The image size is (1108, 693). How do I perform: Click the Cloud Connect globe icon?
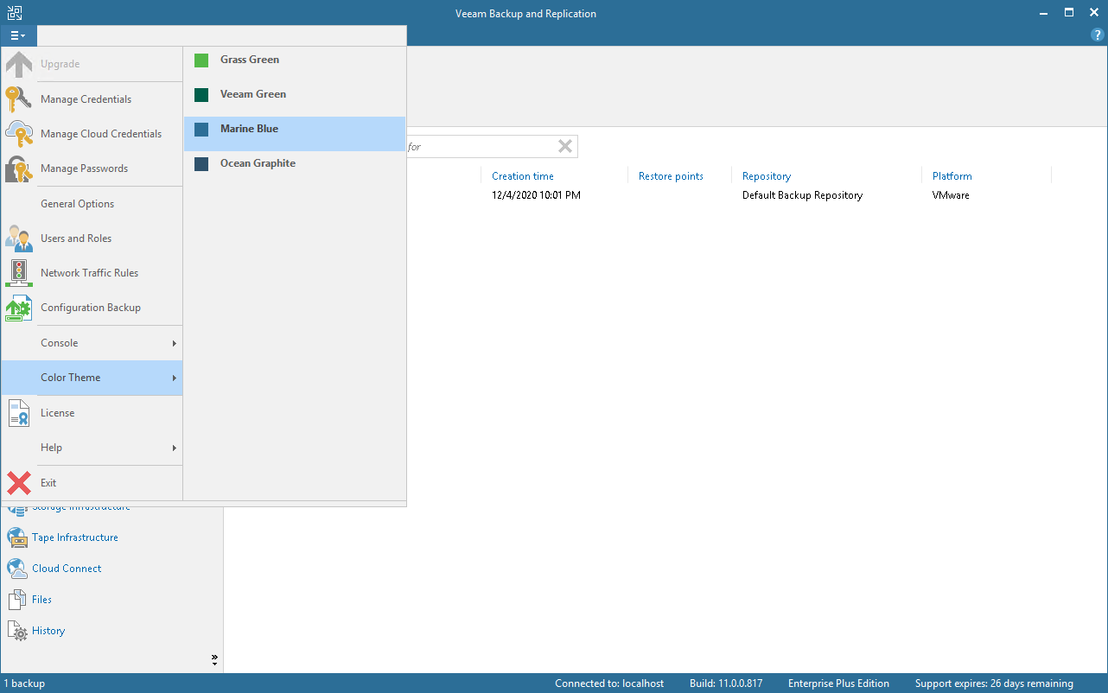17,569
